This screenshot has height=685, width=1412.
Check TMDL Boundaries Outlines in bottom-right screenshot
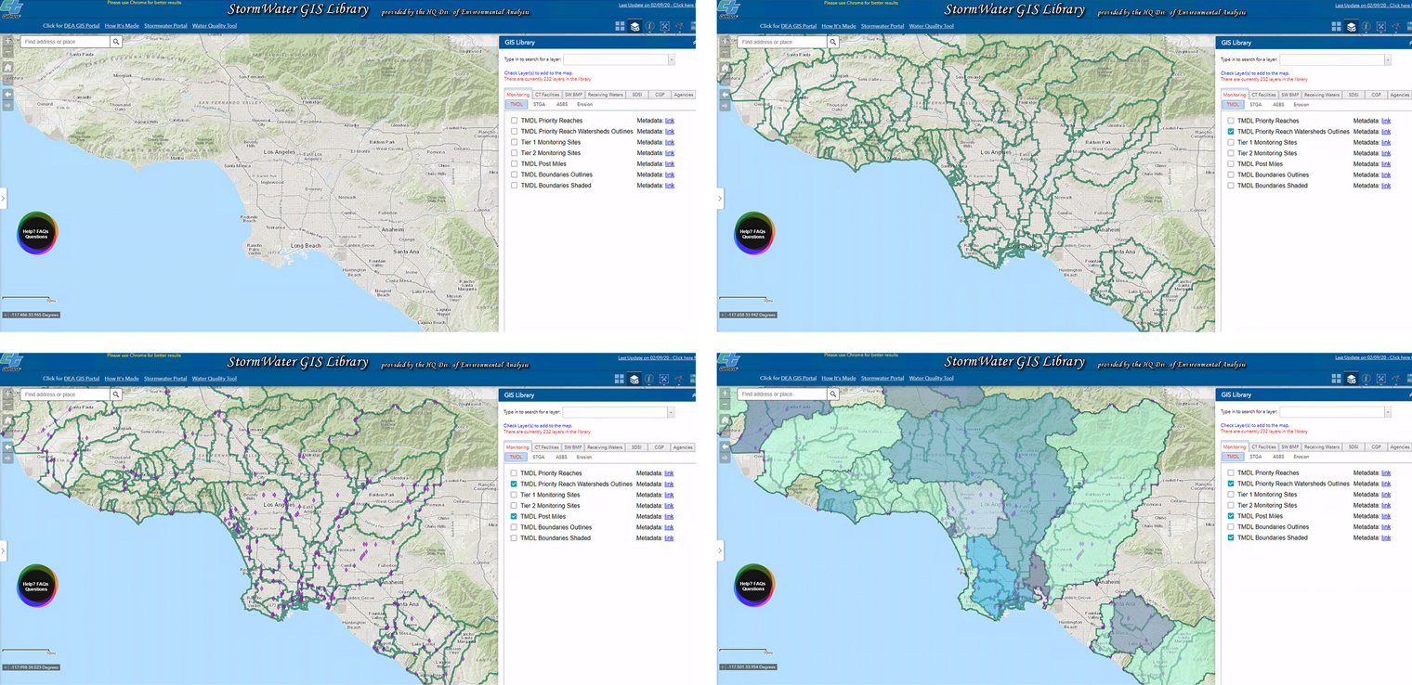coord(1231,527)
